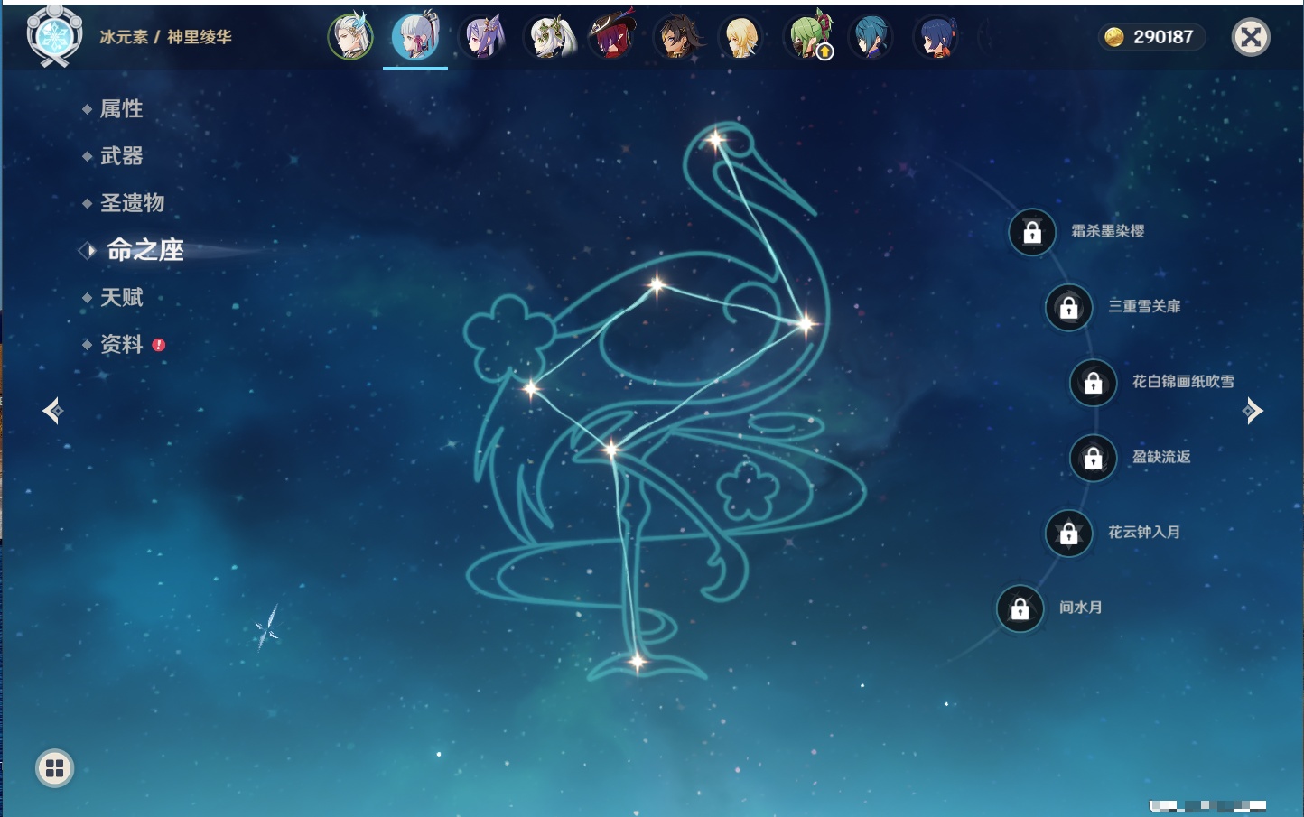Click the yellow upgrade arrow badge
Image resolution: width=1304 pixels, height=817 pixels.
pos(824,52)
